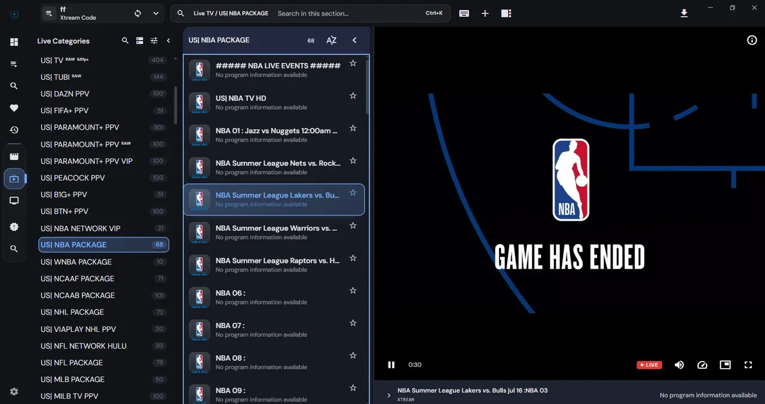The height and width of the screenshot is (404, 765).
Task: Search within Live Categories
Action: [125, 41]
